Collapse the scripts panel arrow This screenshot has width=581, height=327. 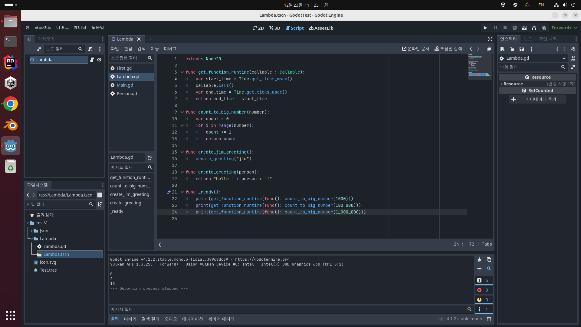click(160, 244)
